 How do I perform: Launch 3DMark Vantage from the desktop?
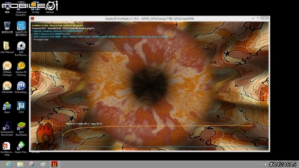7,69
